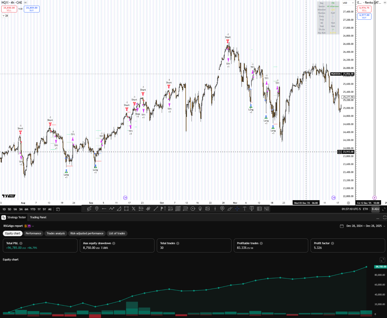Pick the Text tool in drawing toolbar
Image resolution: width=387 pixels, height=318 pixels.
click(244, 209)
